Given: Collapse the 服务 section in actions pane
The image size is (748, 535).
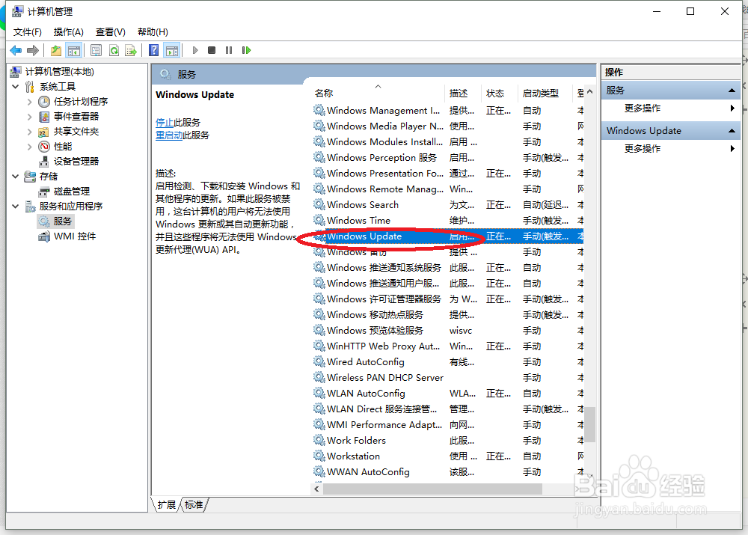Looking at the screenshot, I should click(x=732, y=91).
